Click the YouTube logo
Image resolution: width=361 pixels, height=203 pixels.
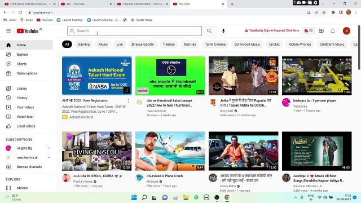pos(28,31)
